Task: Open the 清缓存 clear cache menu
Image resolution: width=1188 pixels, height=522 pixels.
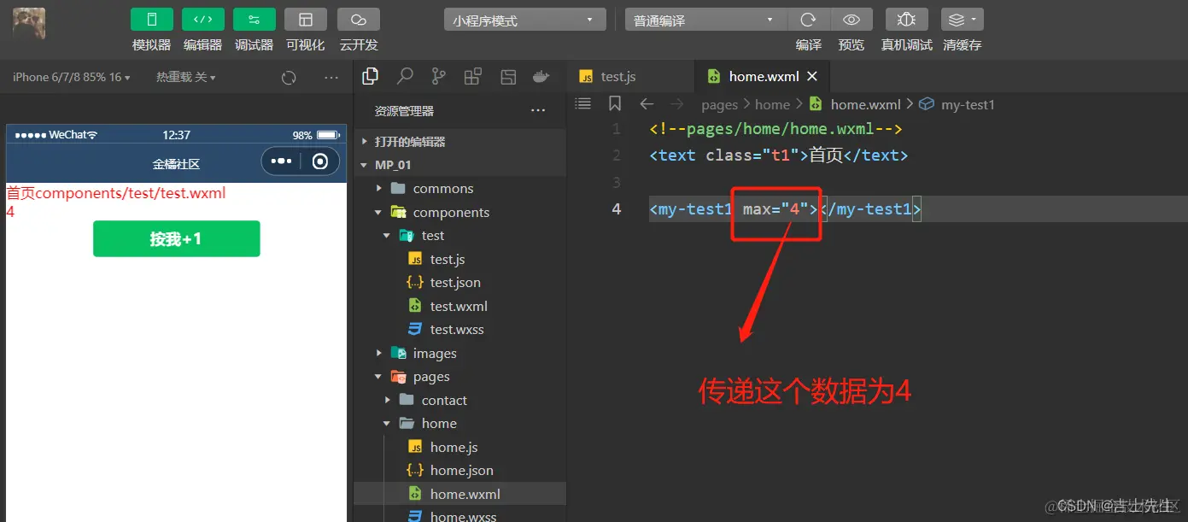Action: tap(962, 19)
